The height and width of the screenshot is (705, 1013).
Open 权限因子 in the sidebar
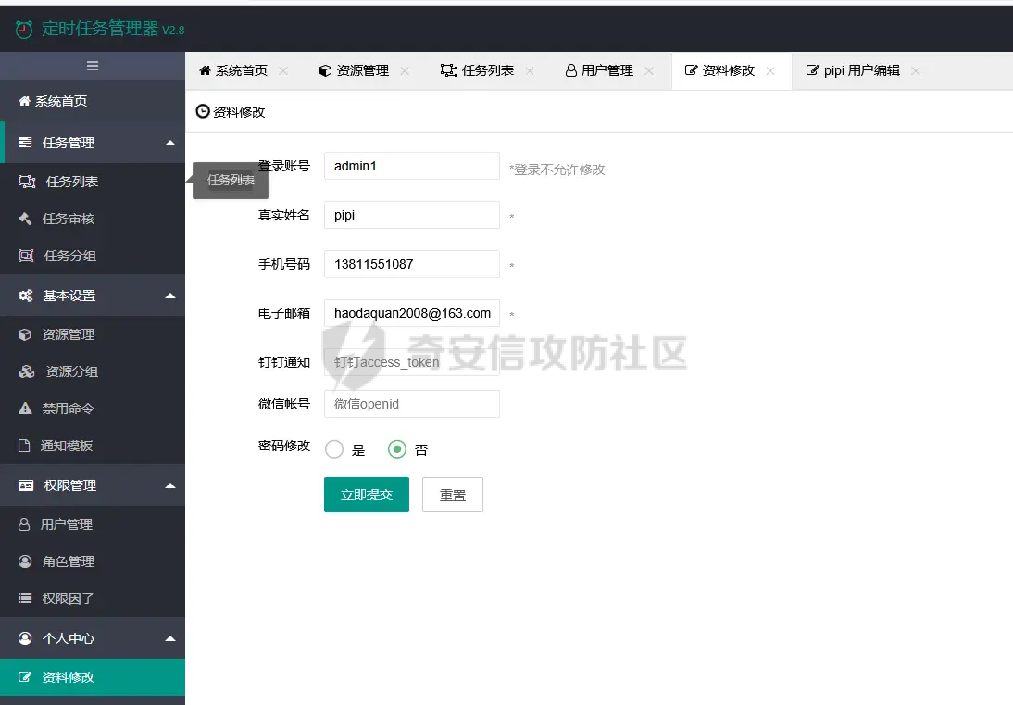[93, 598]
